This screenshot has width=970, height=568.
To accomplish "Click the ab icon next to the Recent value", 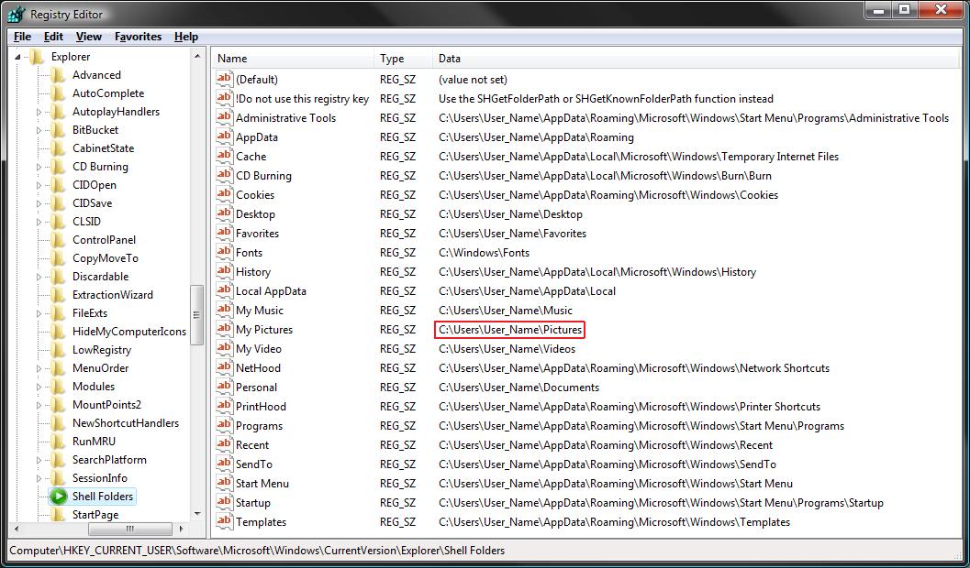I will coord(224,444).
